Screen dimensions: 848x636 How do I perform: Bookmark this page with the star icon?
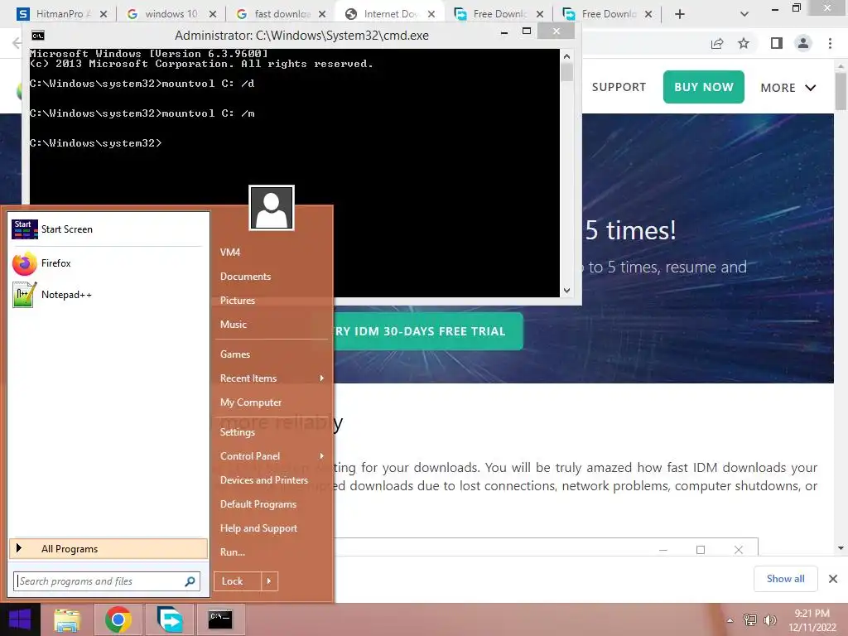click(x=744, y=43)
